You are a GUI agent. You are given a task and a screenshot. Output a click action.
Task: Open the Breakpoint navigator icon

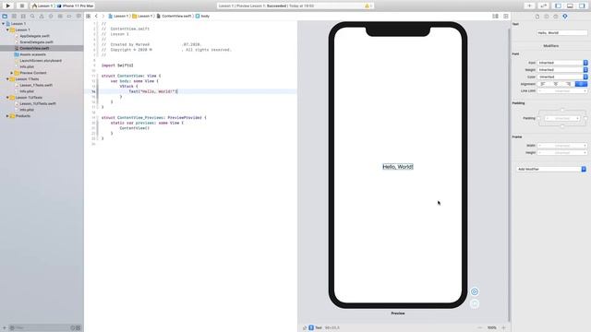coord(69,17)
